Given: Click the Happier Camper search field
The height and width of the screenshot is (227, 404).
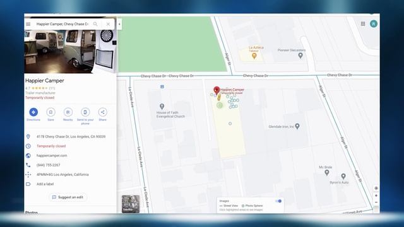Looking at the screenshot, I should (x=62, y=24).
